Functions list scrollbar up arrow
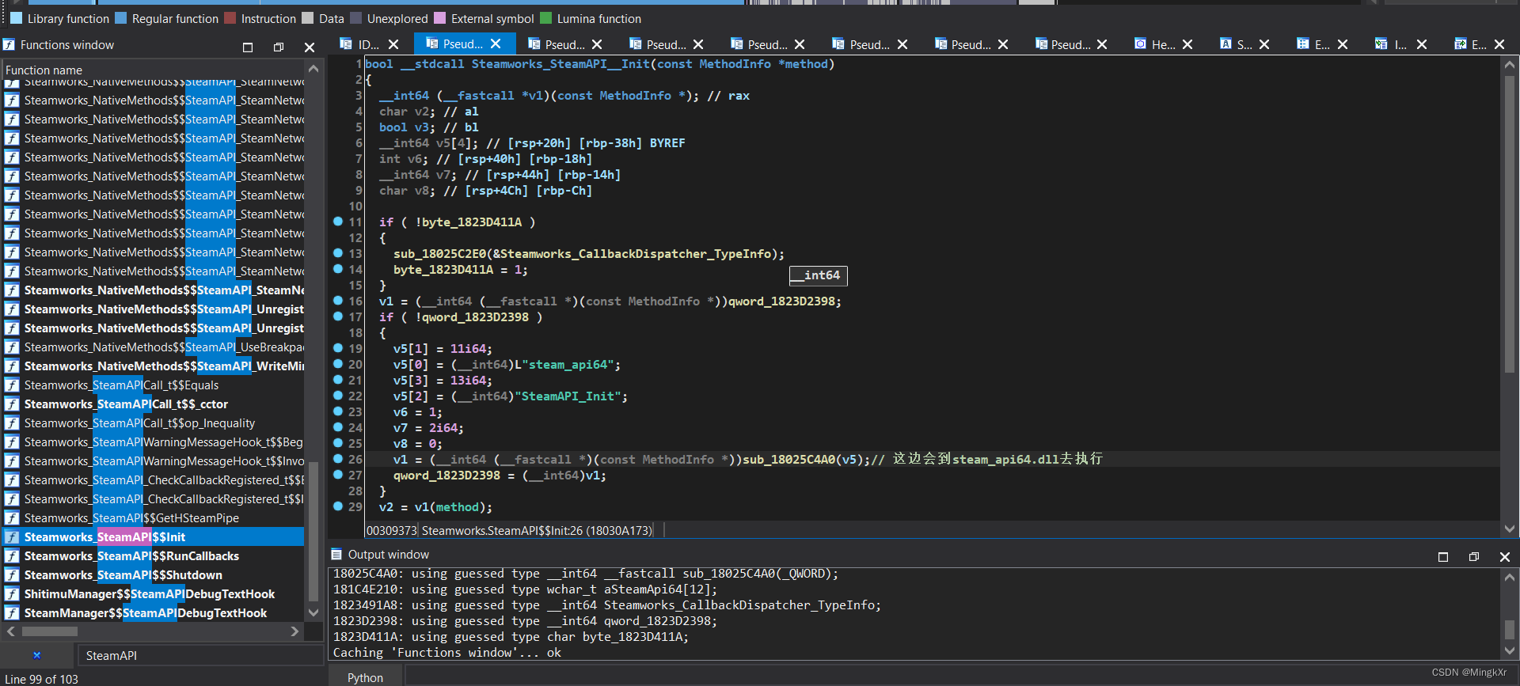The height and width of the screenshot is (686, 1520). click(313, 69)
